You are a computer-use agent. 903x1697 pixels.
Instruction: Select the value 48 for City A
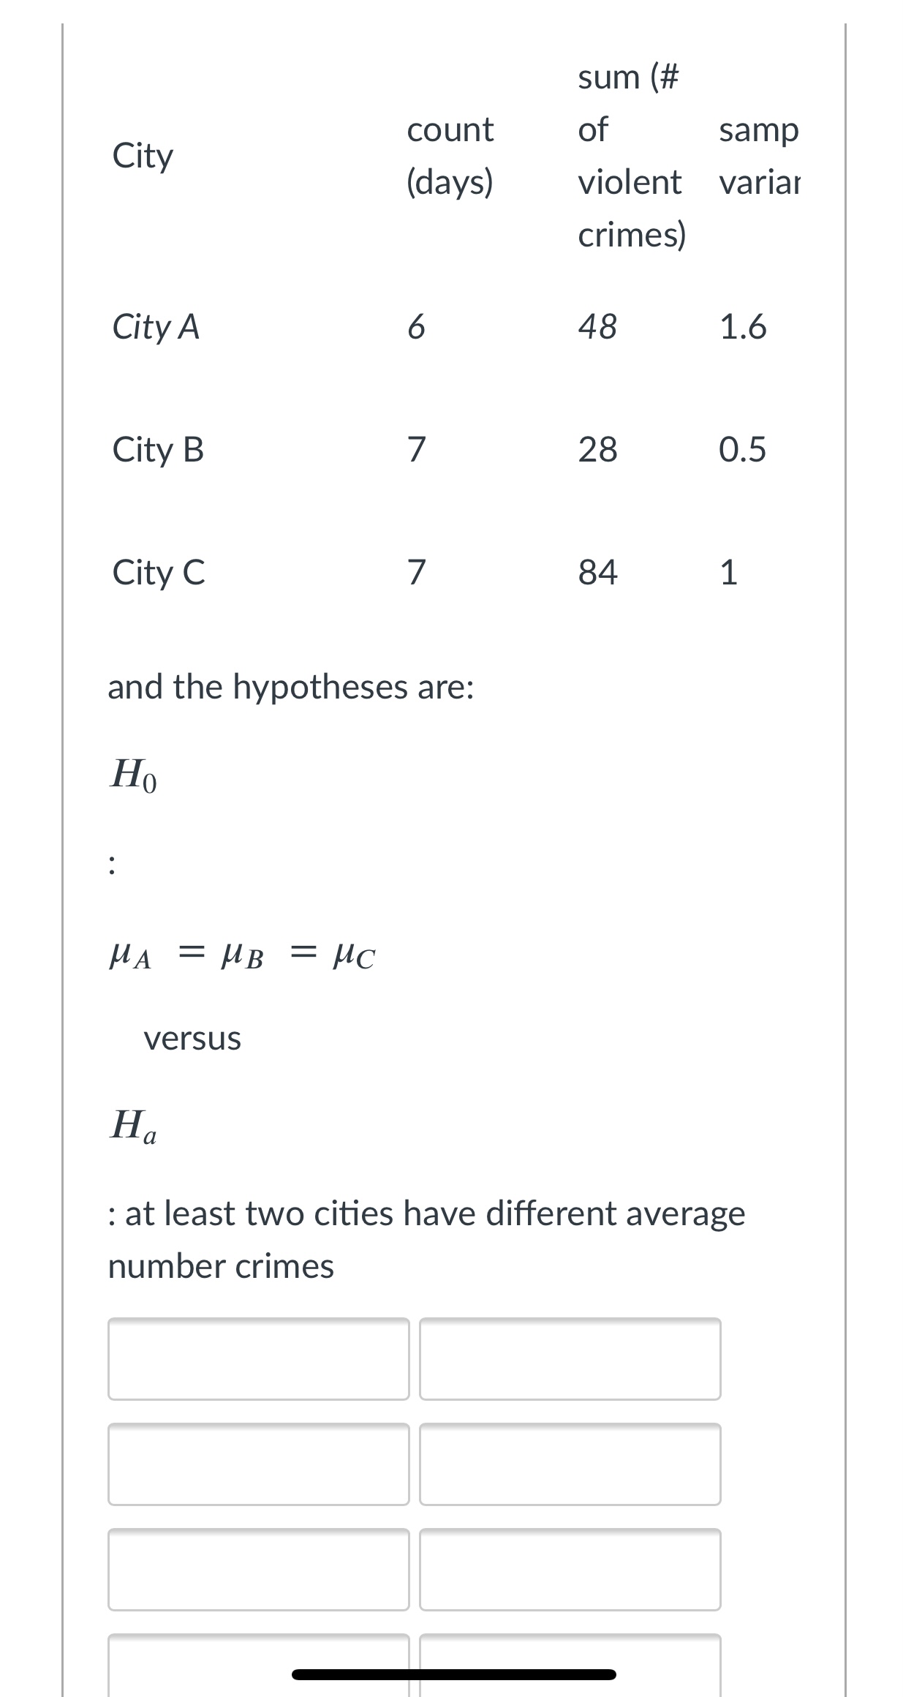(596, 328)
